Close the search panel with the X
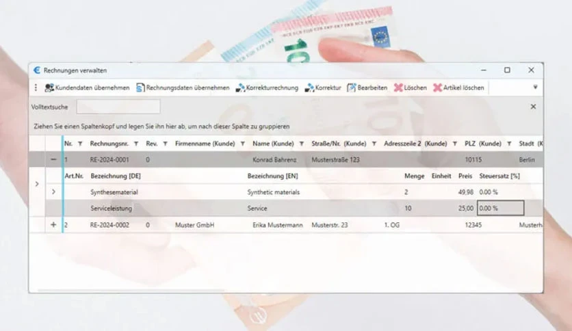572x331 pixels. coord(533,107)
